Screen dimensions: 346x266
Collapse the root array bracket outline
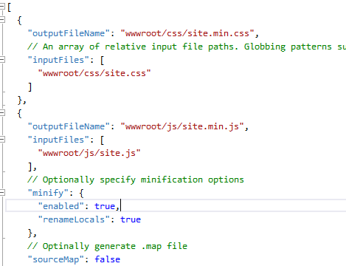point(2,6)
